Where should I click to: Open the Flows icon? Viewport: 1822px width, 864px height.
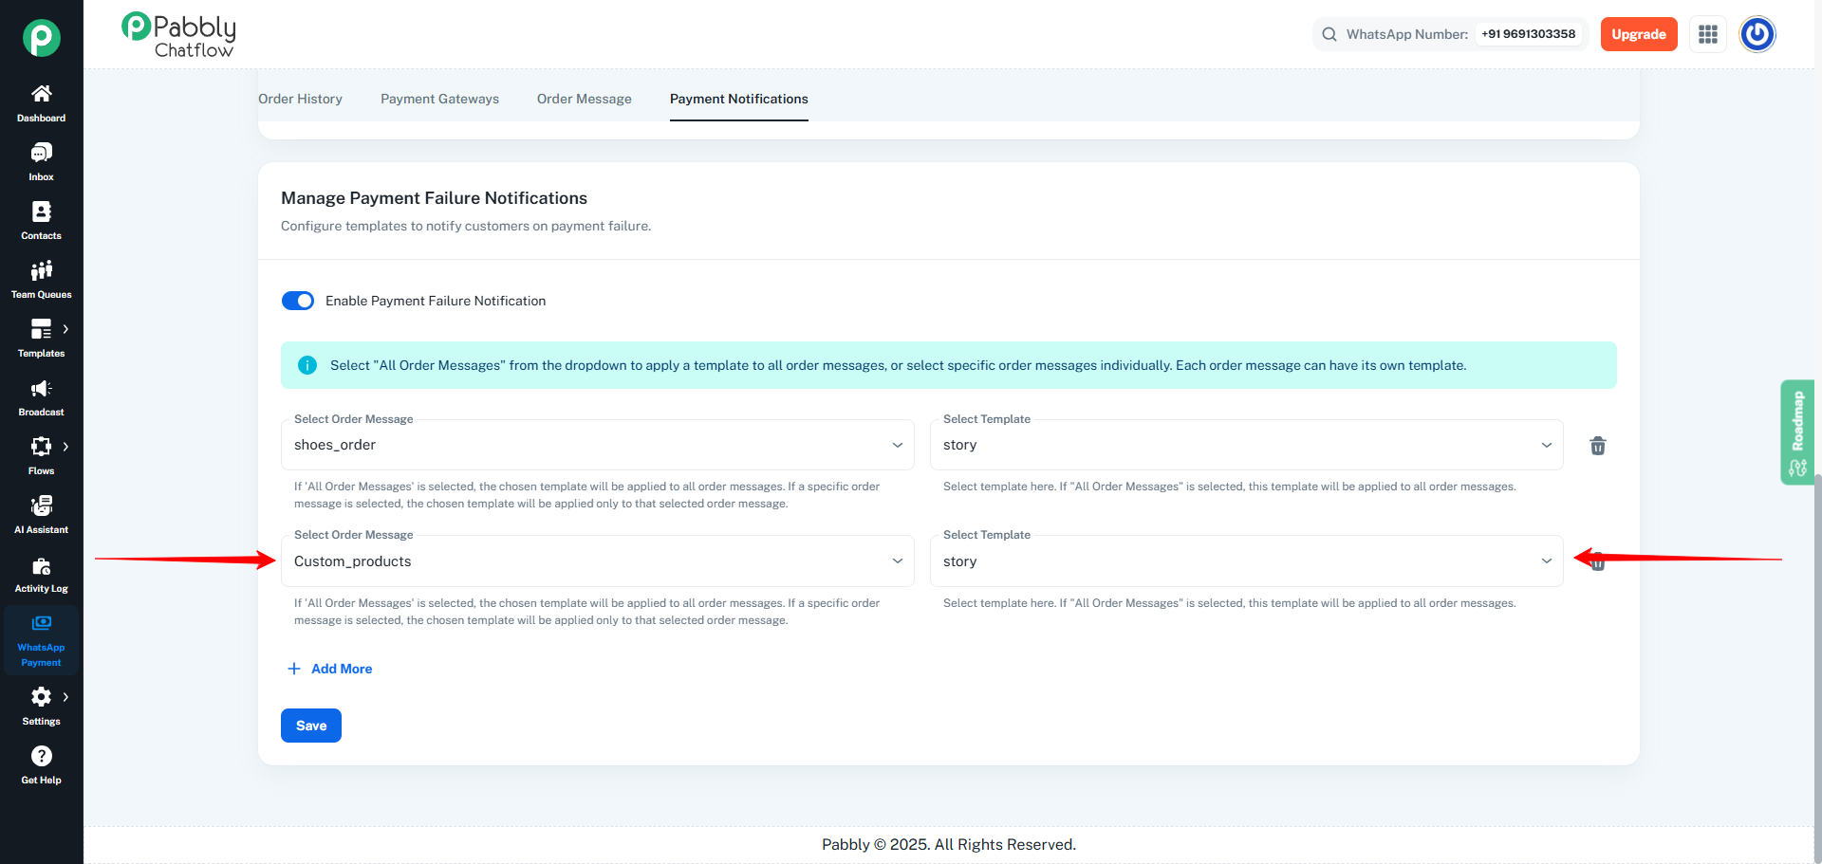pos(42,447)
